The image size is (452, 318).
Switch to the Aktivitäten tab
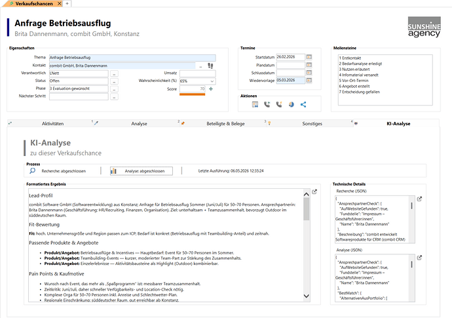point(53,123)
